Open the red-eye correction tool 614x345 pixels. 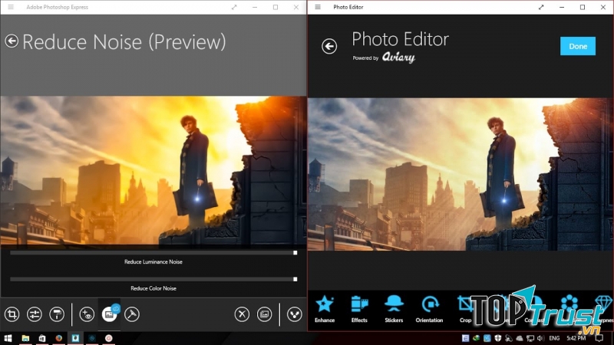(x=87, y=314)
